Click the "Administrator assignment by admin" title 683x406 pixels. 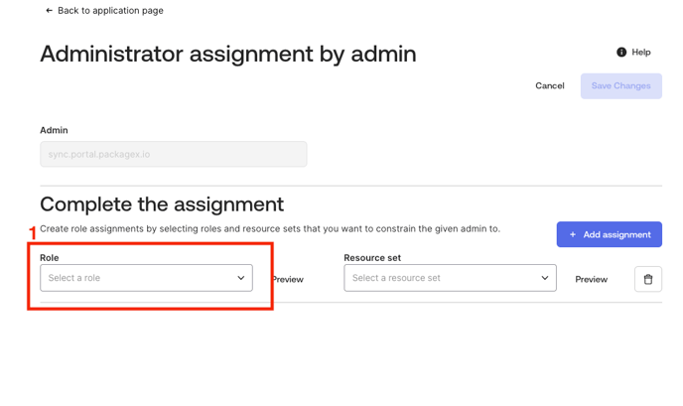(x=228, y=54)
